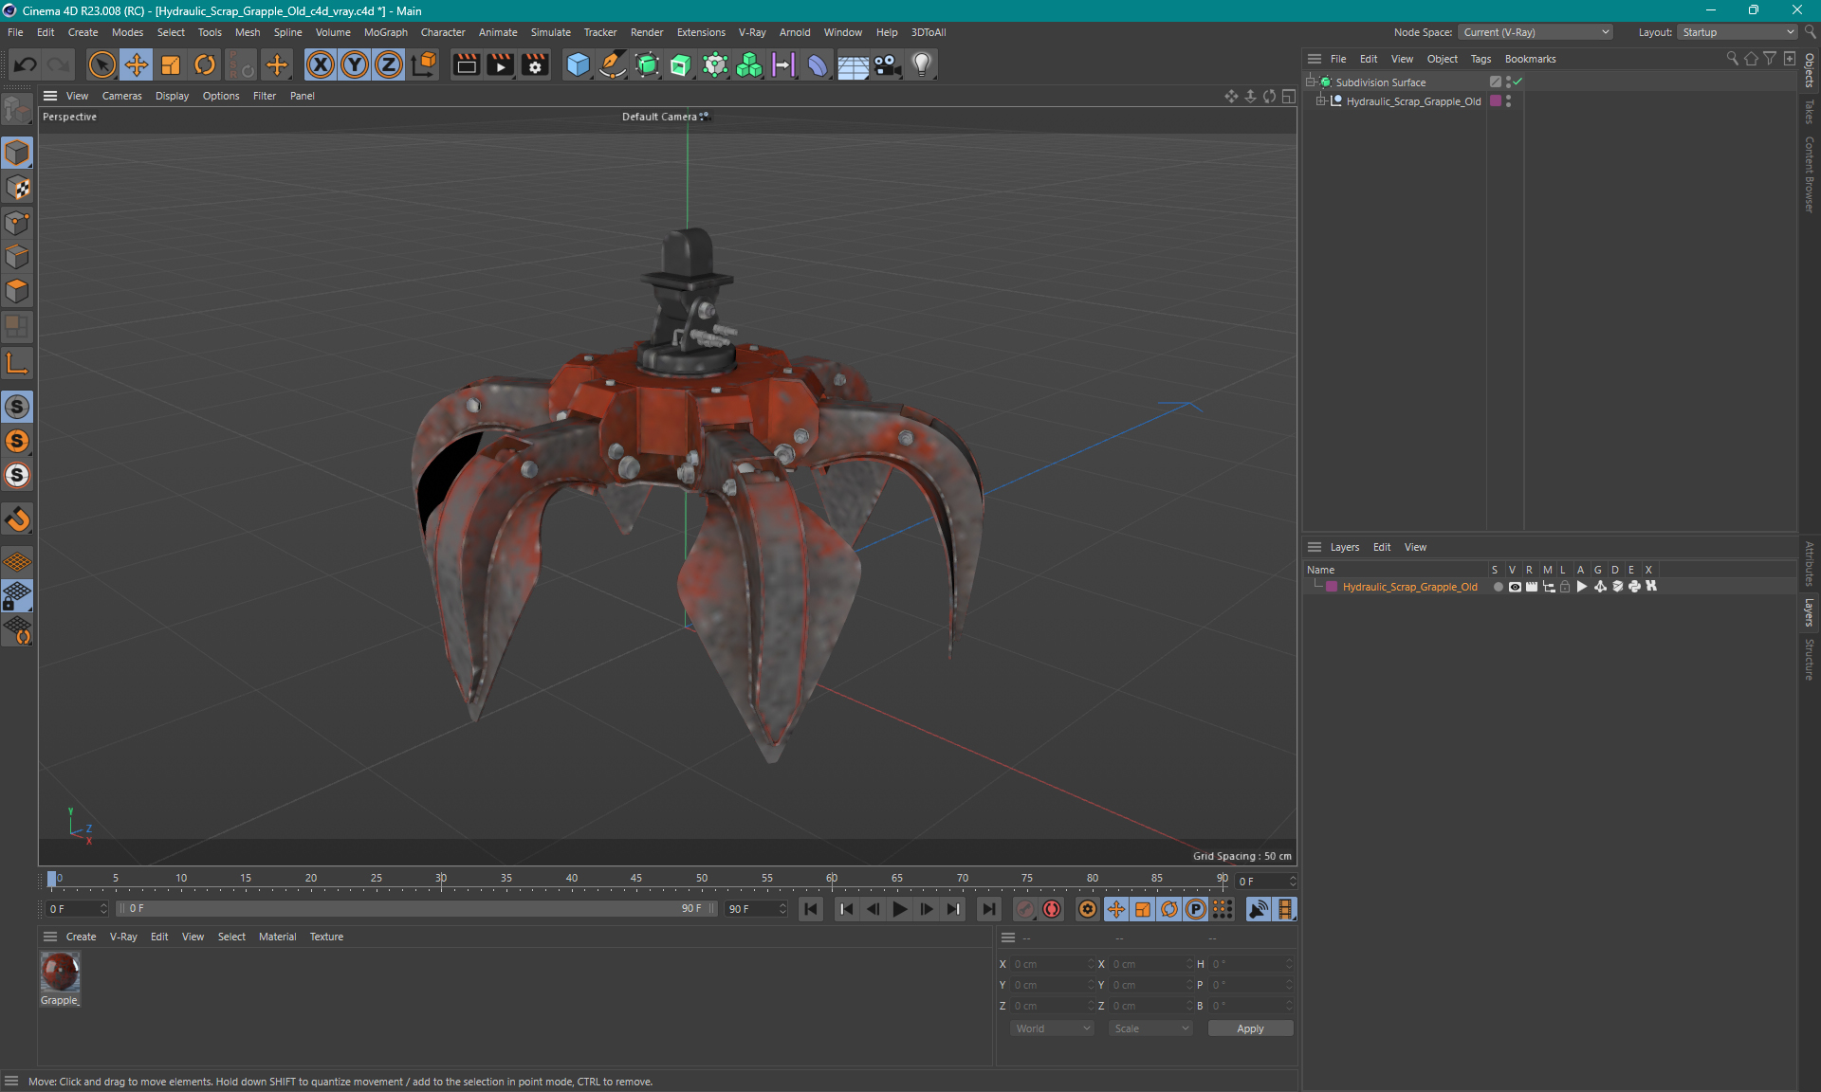Screen dimensions: 1821x1092
Task: Open the Node Space dropdown
Action: (x=1535, y=32)
